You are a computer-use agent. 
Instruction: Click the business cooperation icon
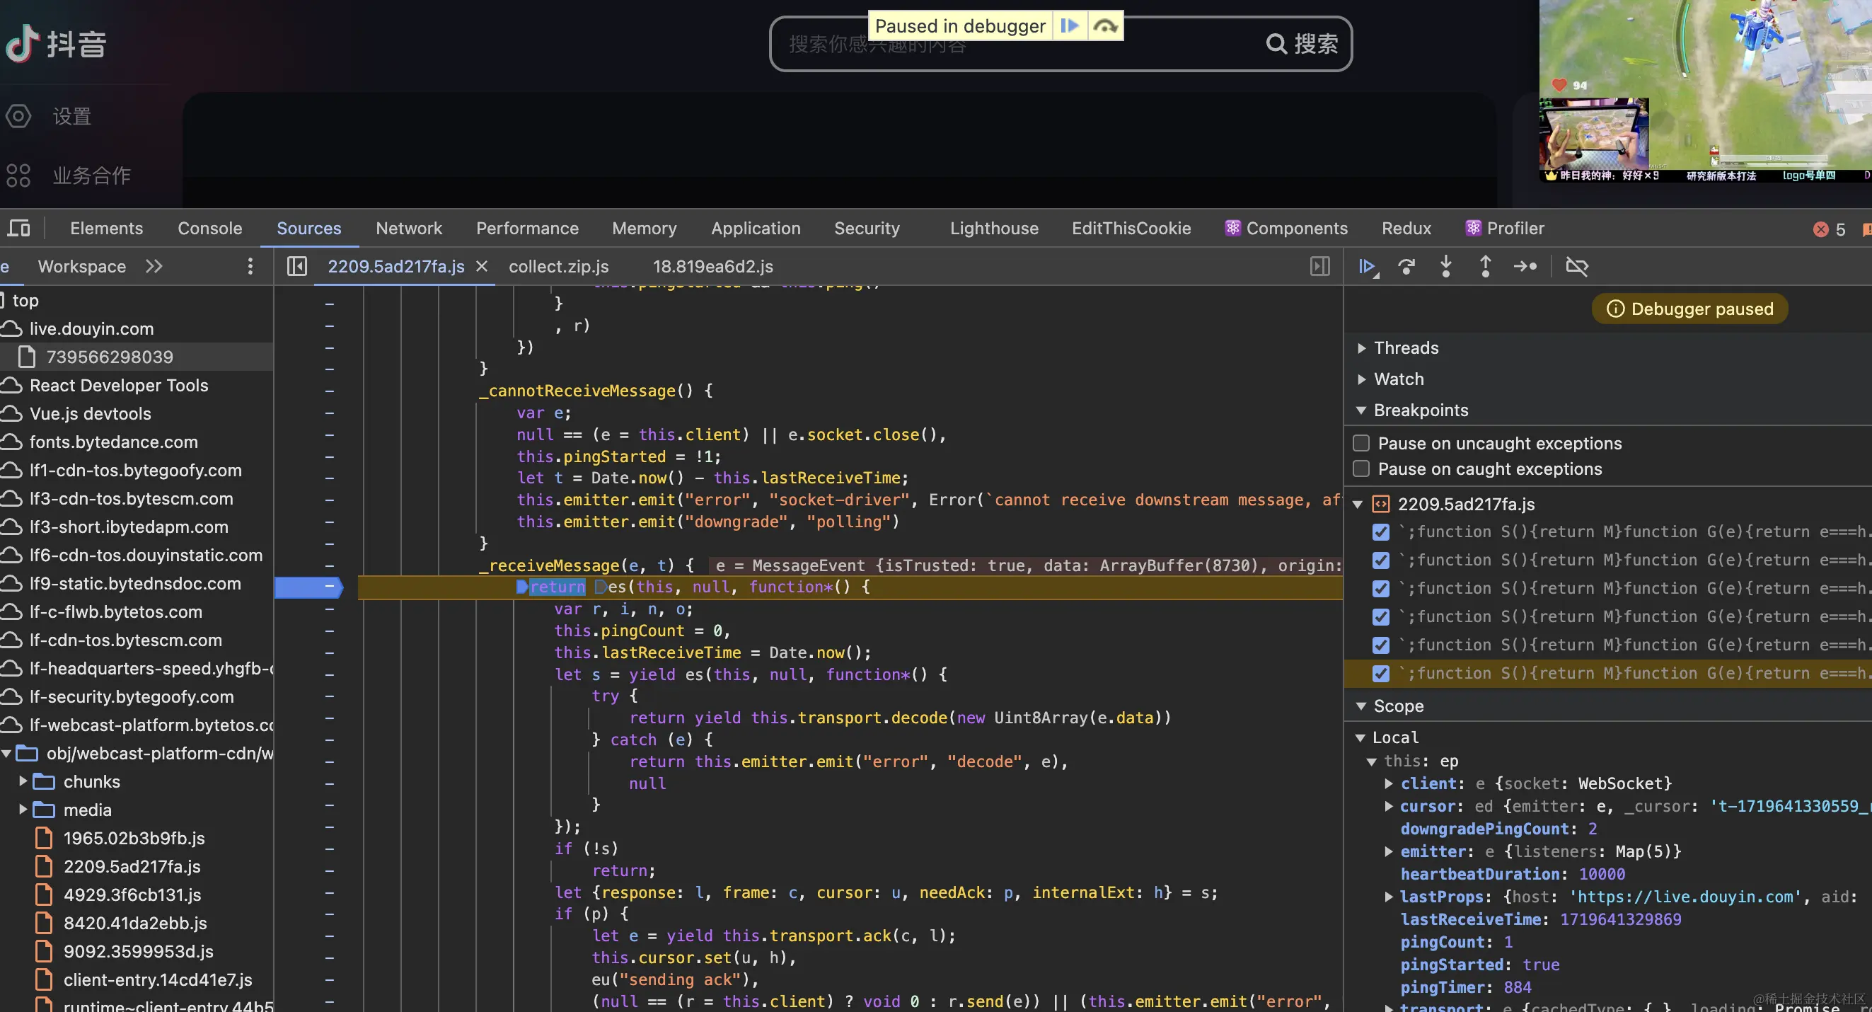pyautogui.click(x=18, y=176)
